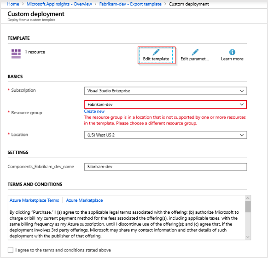Open the Subscription dropdown
This screenshot has width=268, height=258.
point(165,91)
